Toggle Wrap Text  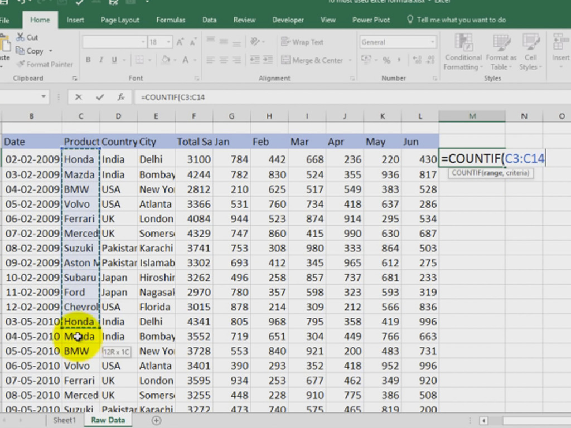(x=302, y=42)
